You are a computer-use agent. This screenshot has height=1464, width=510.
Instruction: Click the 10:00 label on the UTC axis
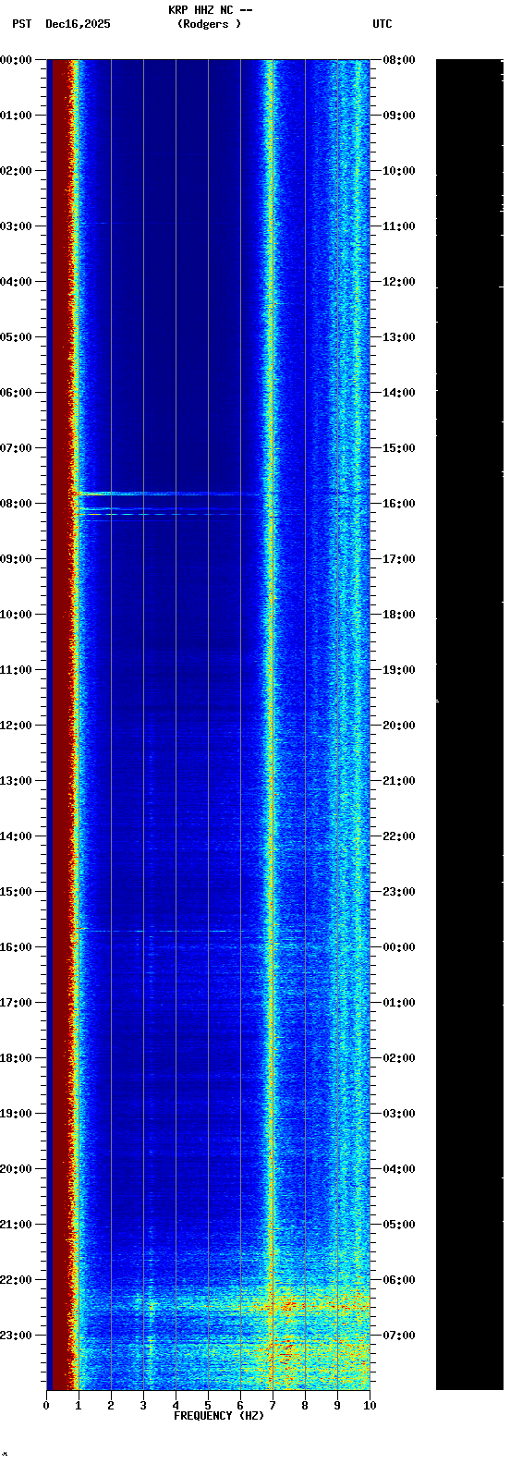pos(399,171)
